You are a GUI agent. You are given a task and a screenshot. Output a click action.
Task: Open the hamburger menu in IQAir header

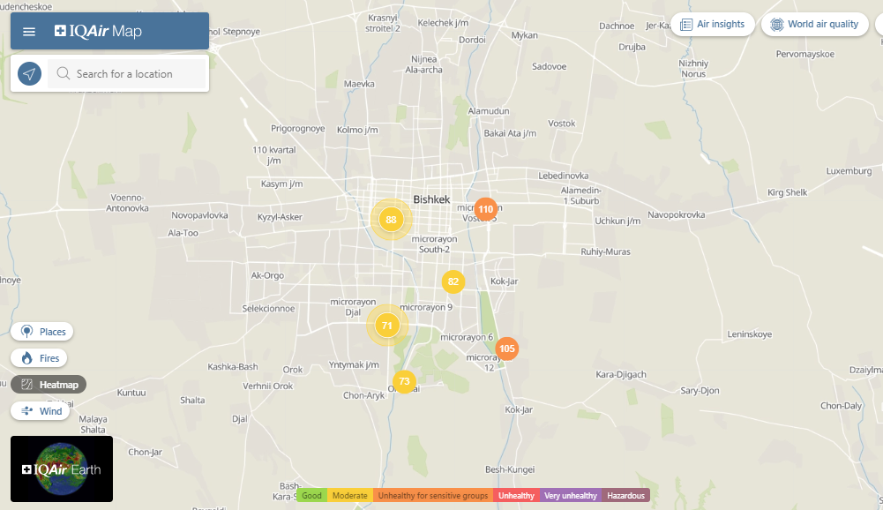click(x=29, y=32)
